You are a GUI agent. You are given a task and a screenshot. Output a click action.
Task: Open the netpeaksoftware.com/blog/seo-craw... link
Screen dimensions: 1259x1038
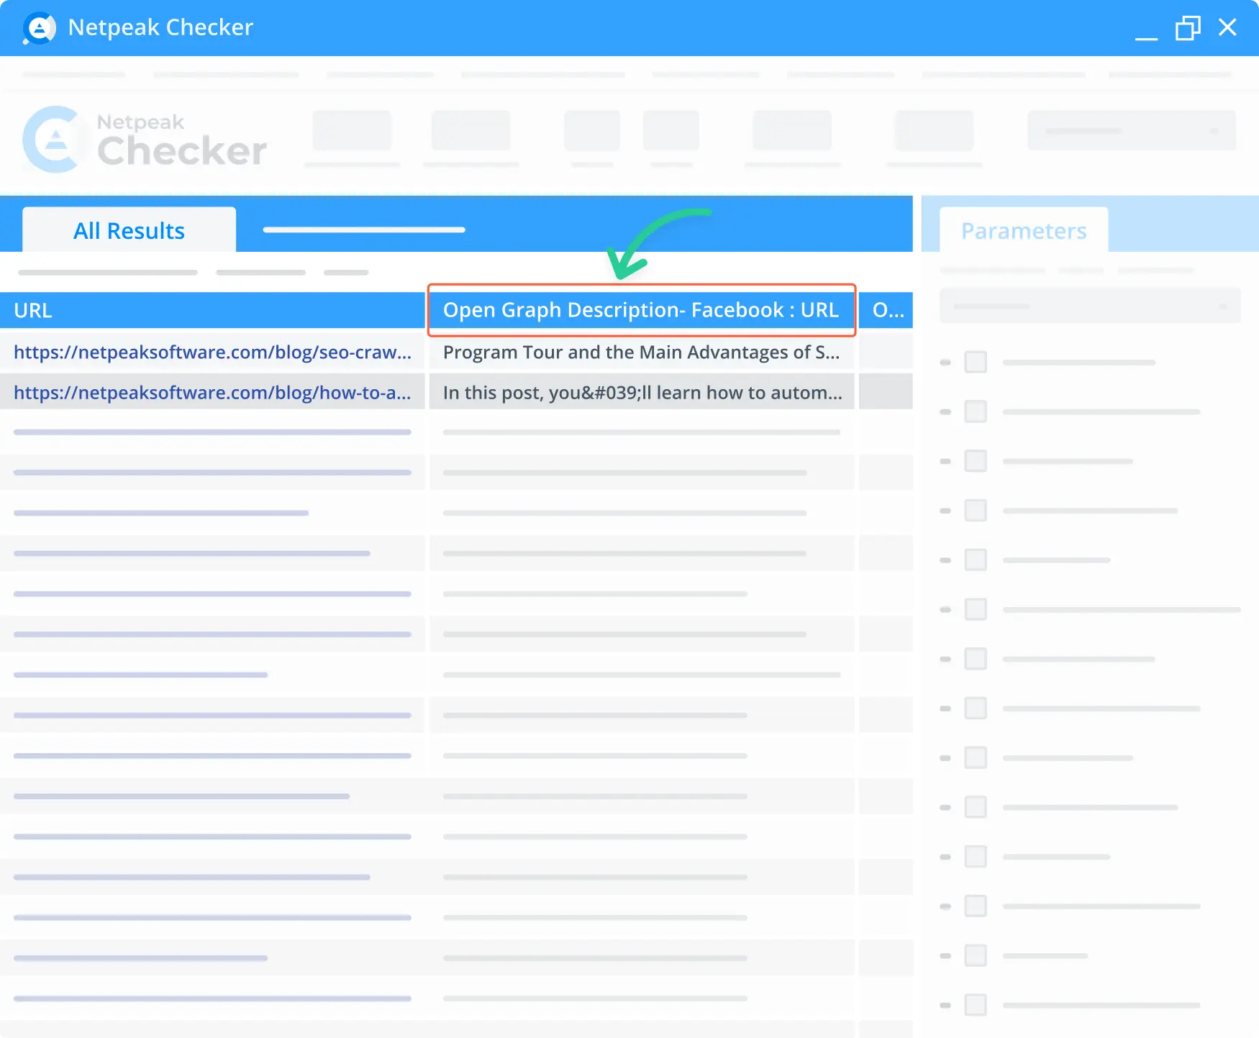[212, 352]
